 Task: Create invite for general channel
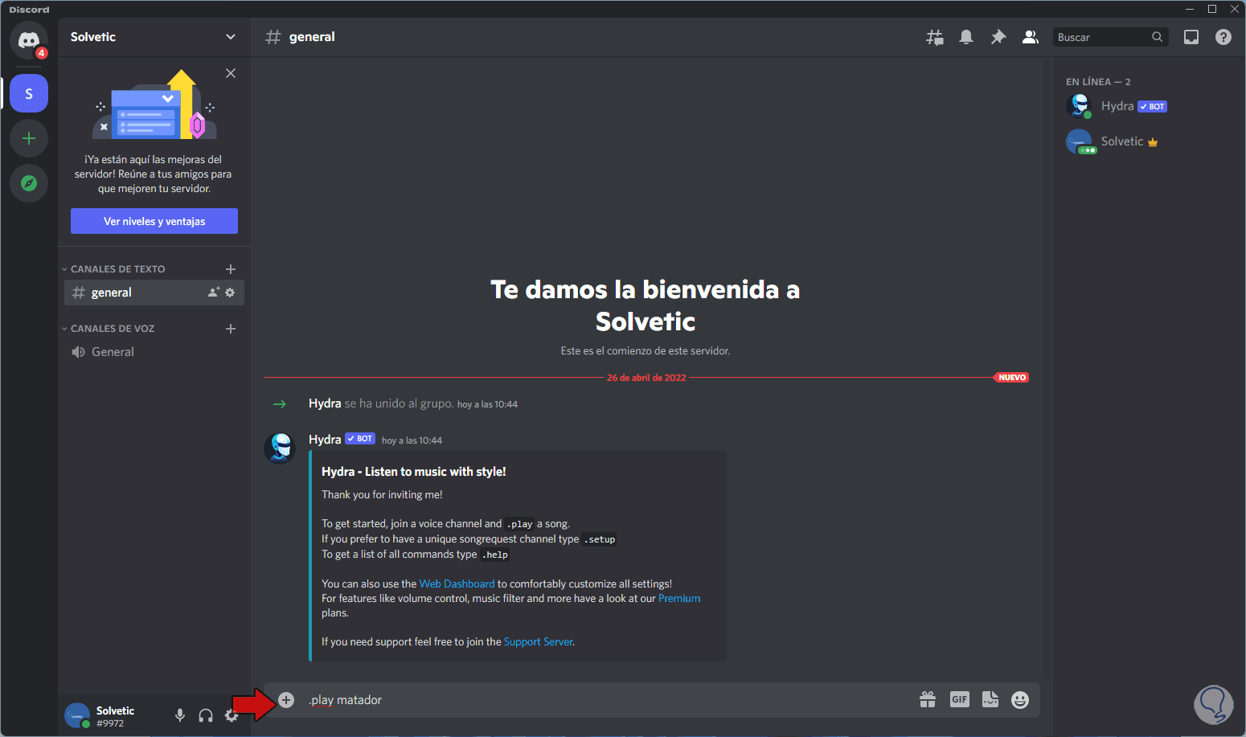pos(214,293)
